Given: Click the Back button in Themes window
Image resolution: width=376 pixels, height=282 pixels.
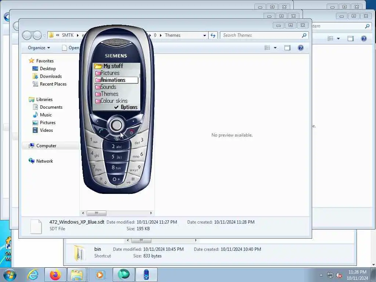Looking at the screenshot, I should pos(27,35).
